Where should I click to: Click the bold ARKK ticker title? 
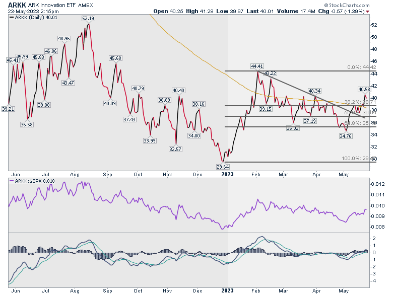tap(17, 5)
